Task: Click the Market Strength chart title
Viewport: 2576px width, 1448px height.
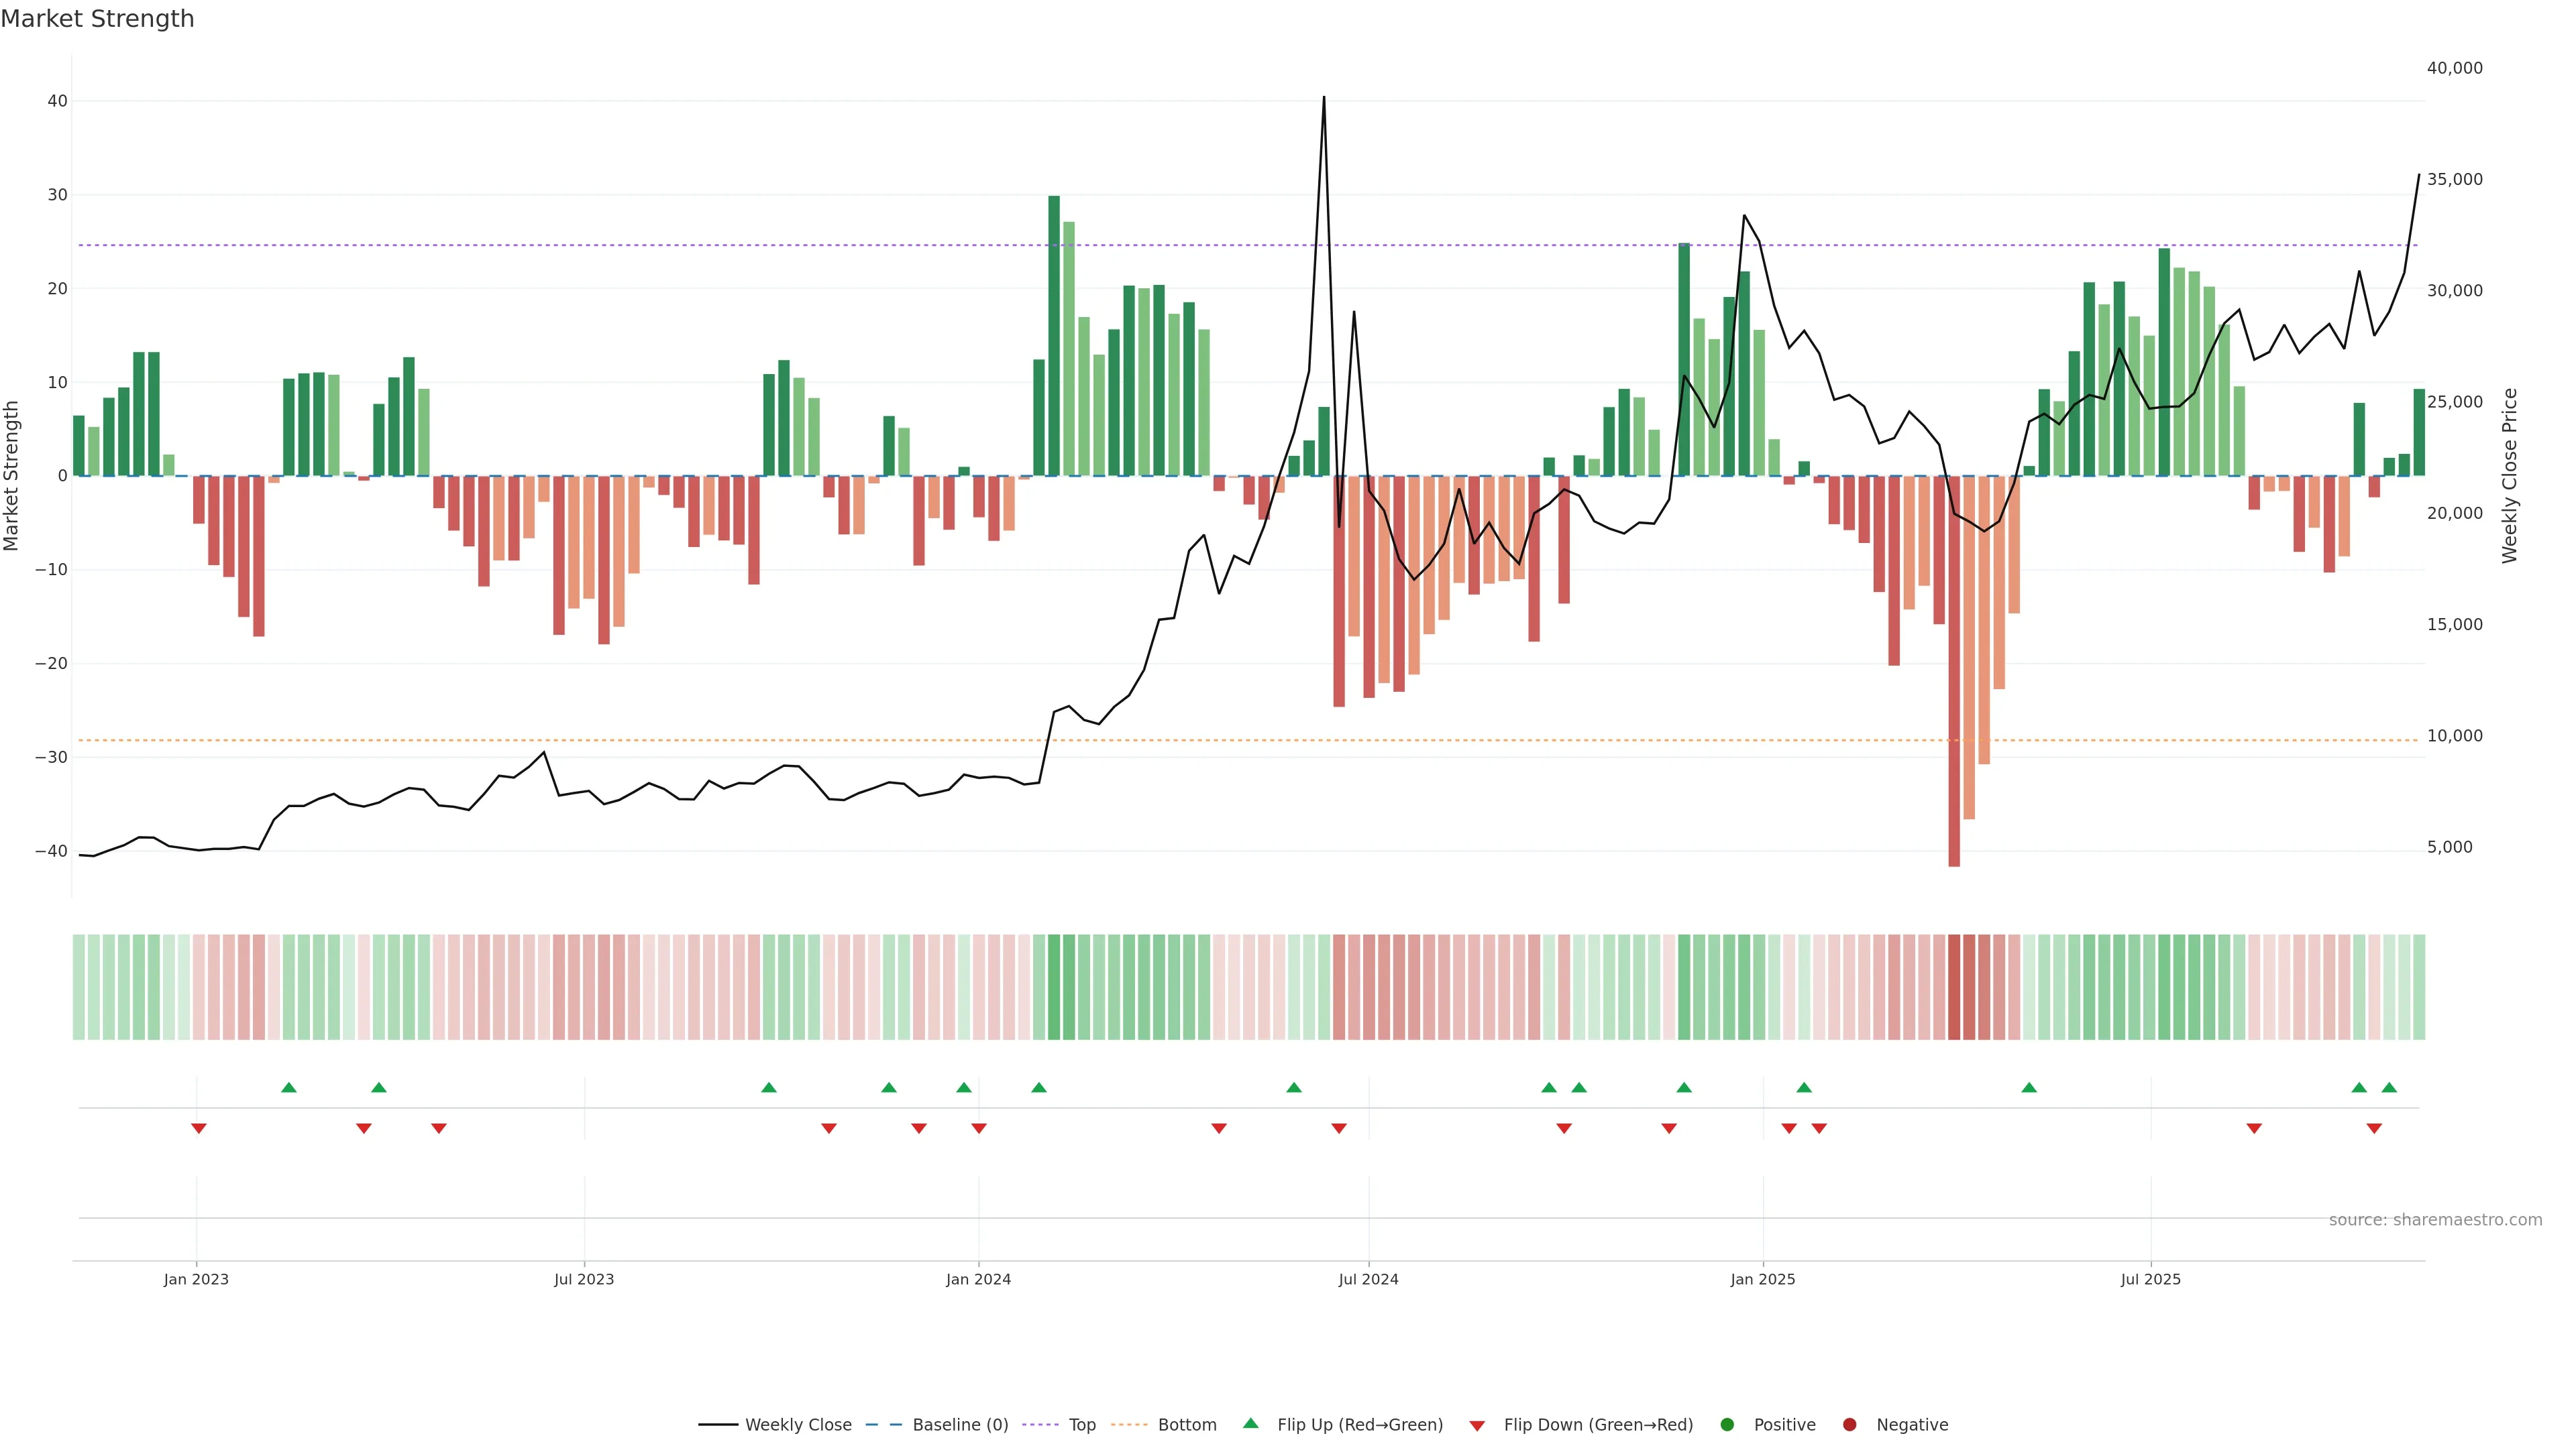Action: click(x=97, y=19)
